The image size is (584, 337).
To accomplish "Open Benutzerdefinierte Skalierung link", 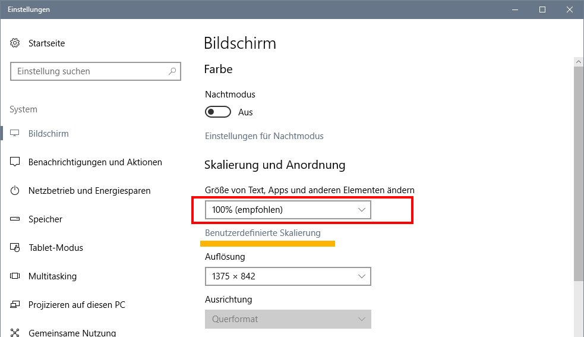I will point(263,233).
